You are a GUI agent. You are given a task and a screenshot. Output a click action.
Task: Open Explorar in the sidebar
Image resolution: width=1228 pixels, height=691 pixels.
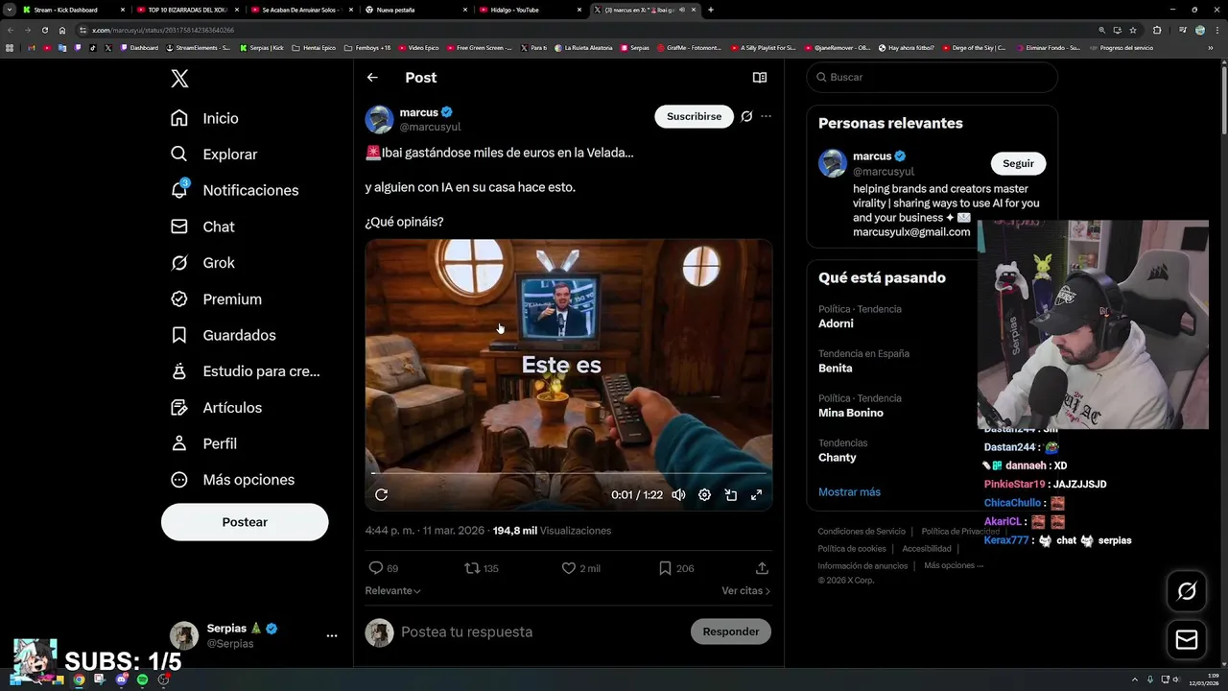(x=214, y=155)
